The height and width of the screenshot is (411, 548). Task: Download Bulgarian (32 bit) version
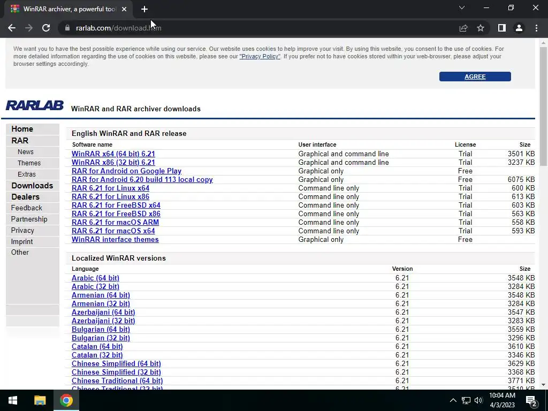pyautogui.click(x=101, y=338)
